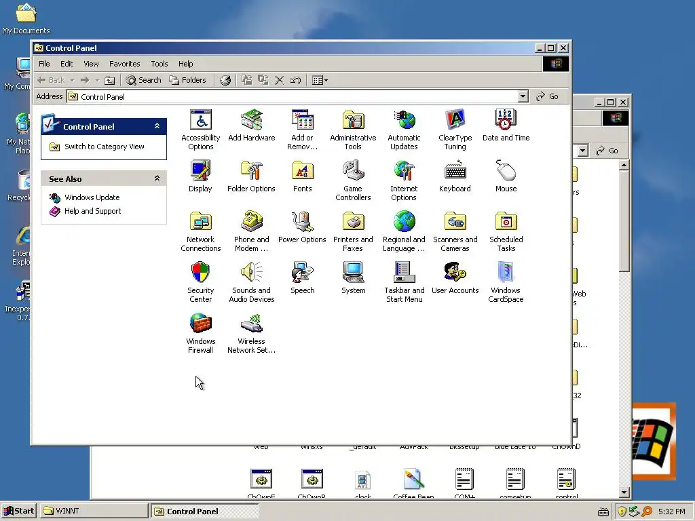Click Switch to Category View link

click(104, 147)
